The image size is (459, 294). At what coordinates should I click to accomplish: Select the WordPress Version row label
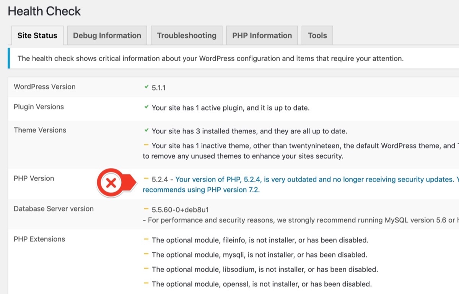45,87
